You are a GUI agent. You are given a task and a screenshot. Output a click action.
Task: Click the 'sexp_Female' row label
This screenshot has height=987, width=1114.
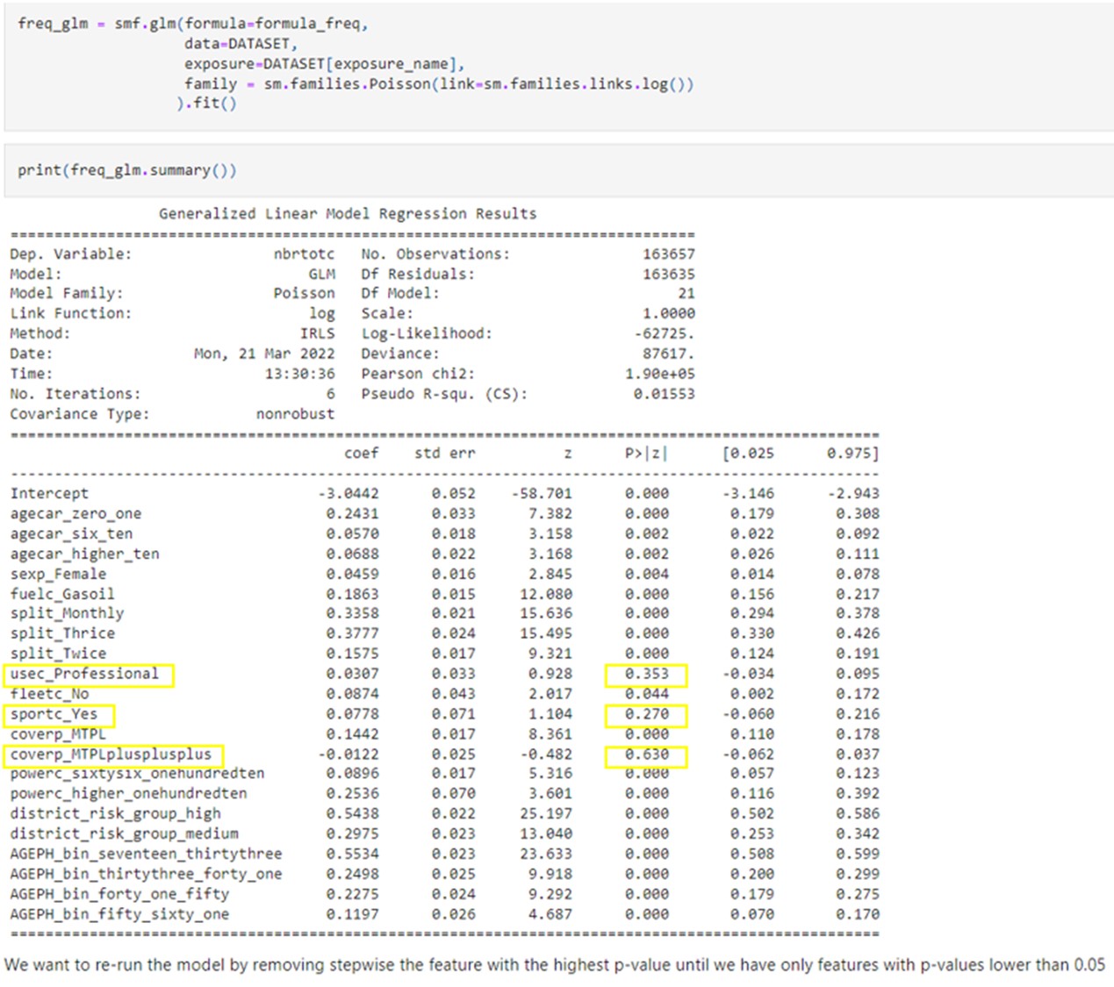58,575
